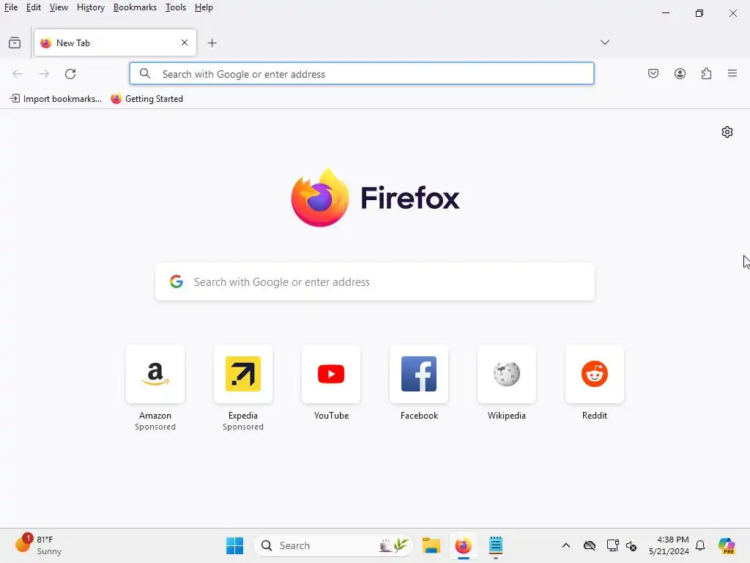
Task: Open the weather widget showing 81°F Sunny
Action: [38, 545]
